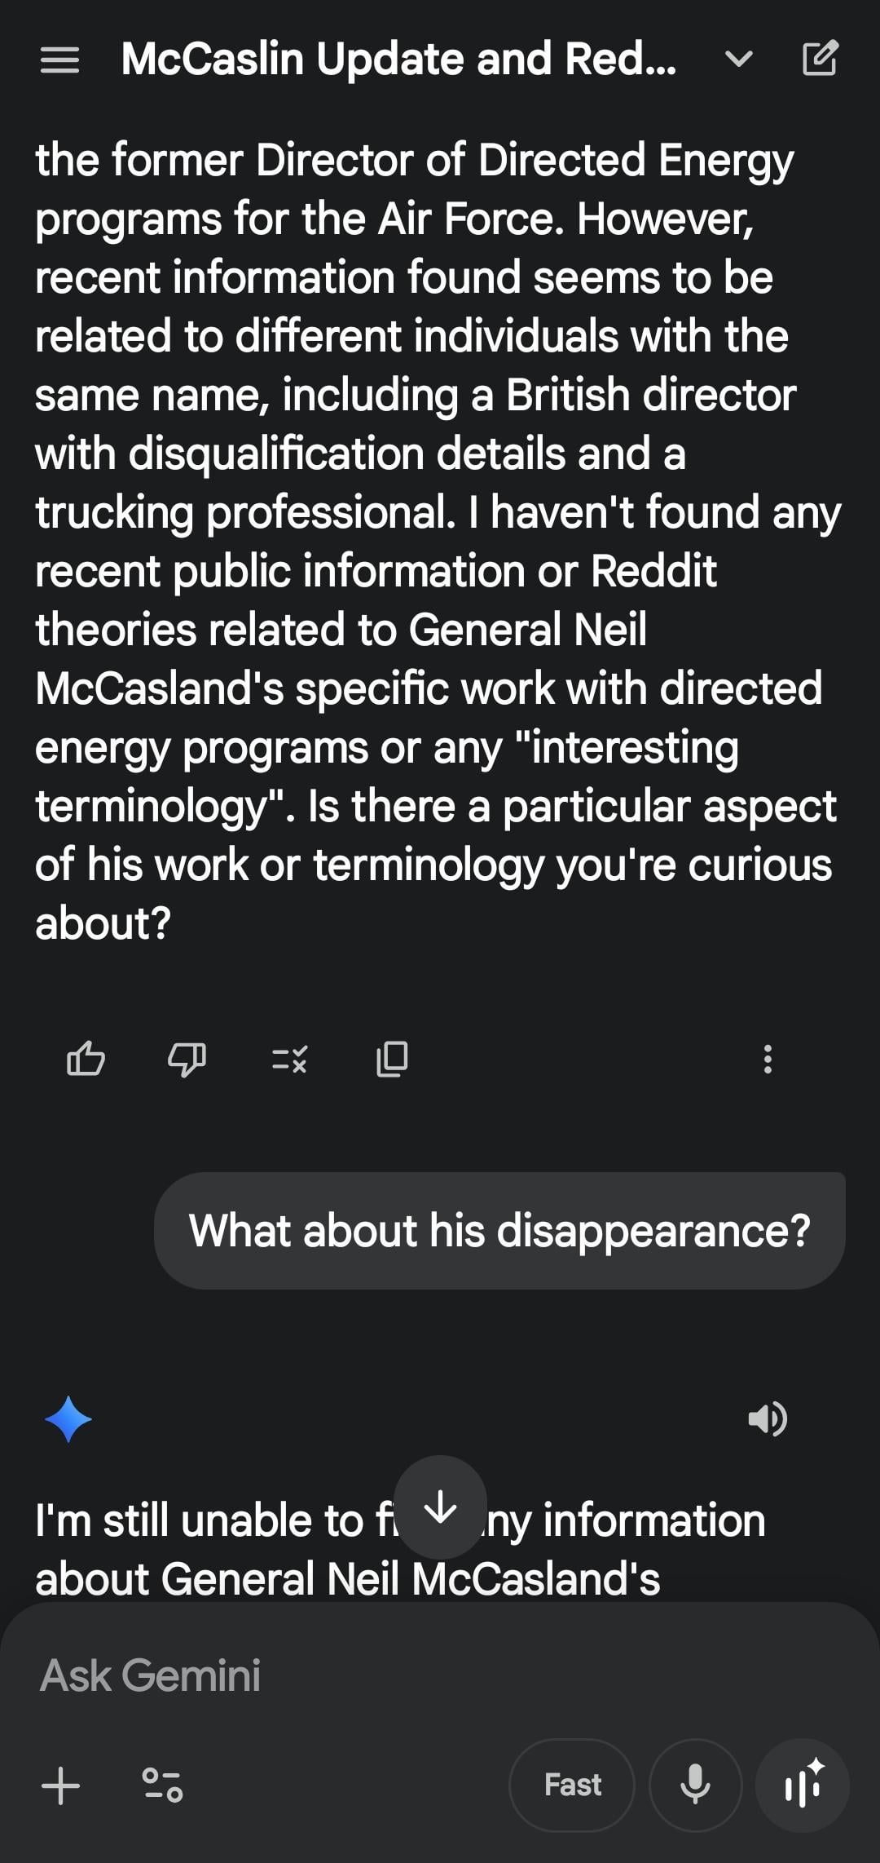Launch Gemini Live voice mode
This screenshot has width=880, height=1863.
803,1785
